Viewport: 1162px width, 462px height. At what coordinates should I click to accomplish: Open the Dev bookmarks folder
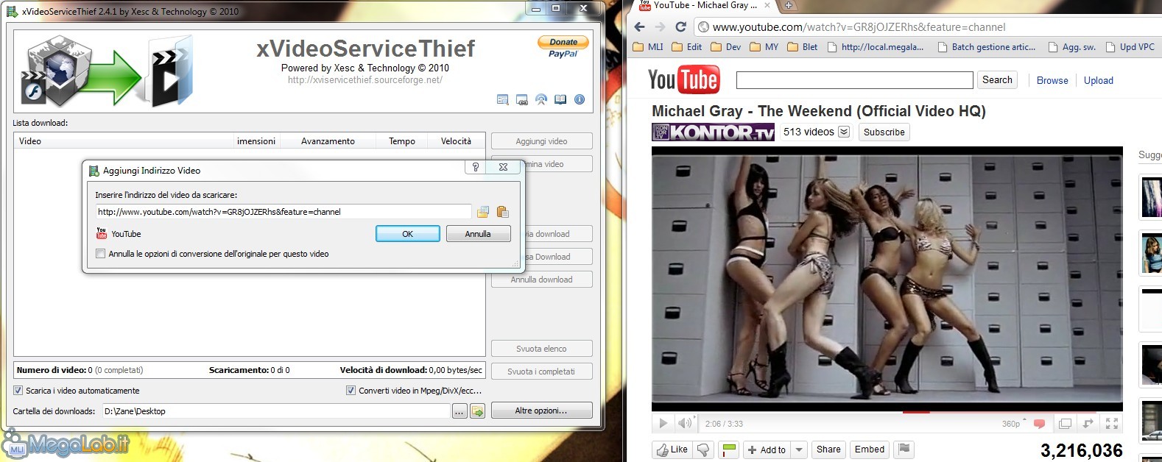pos(726,47)
